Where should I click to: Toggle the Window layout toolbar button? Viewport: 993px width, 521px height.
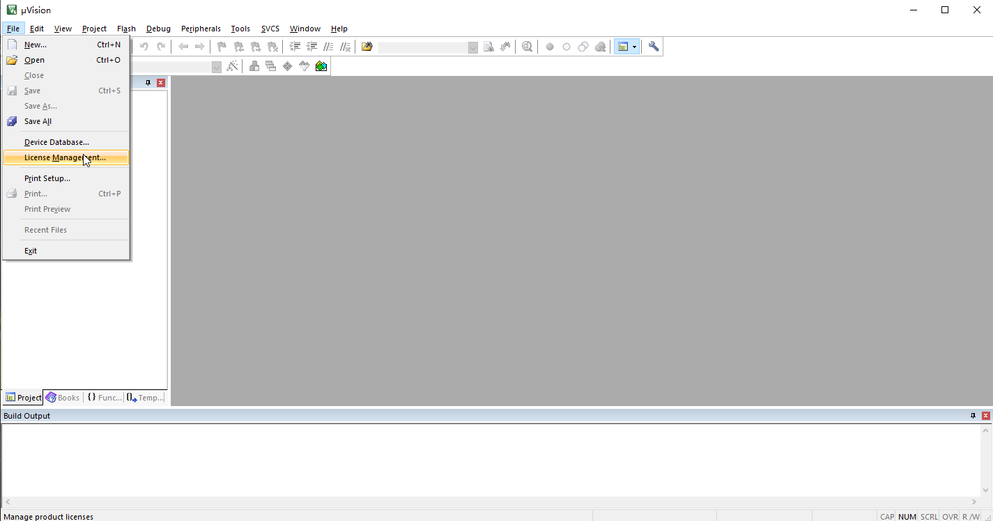point(623,47)
